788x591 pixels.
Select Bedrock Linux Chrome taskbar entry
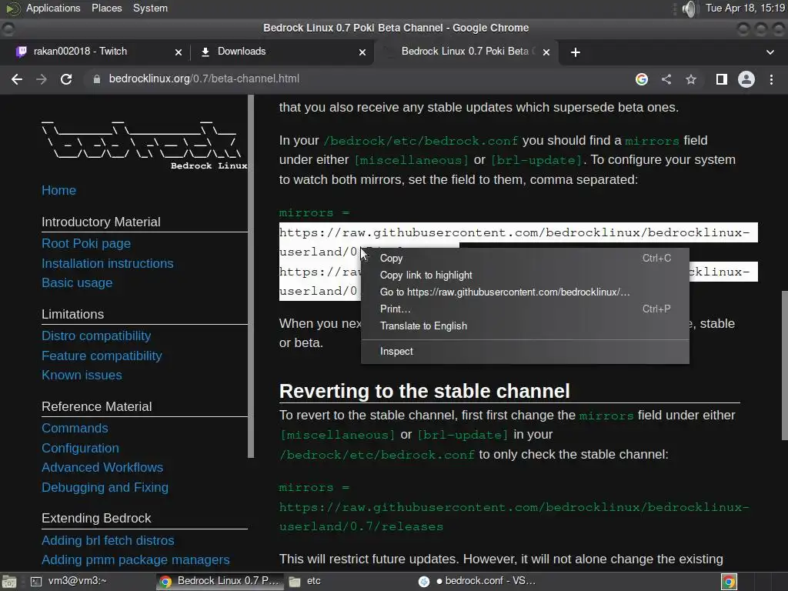point(219,581)
